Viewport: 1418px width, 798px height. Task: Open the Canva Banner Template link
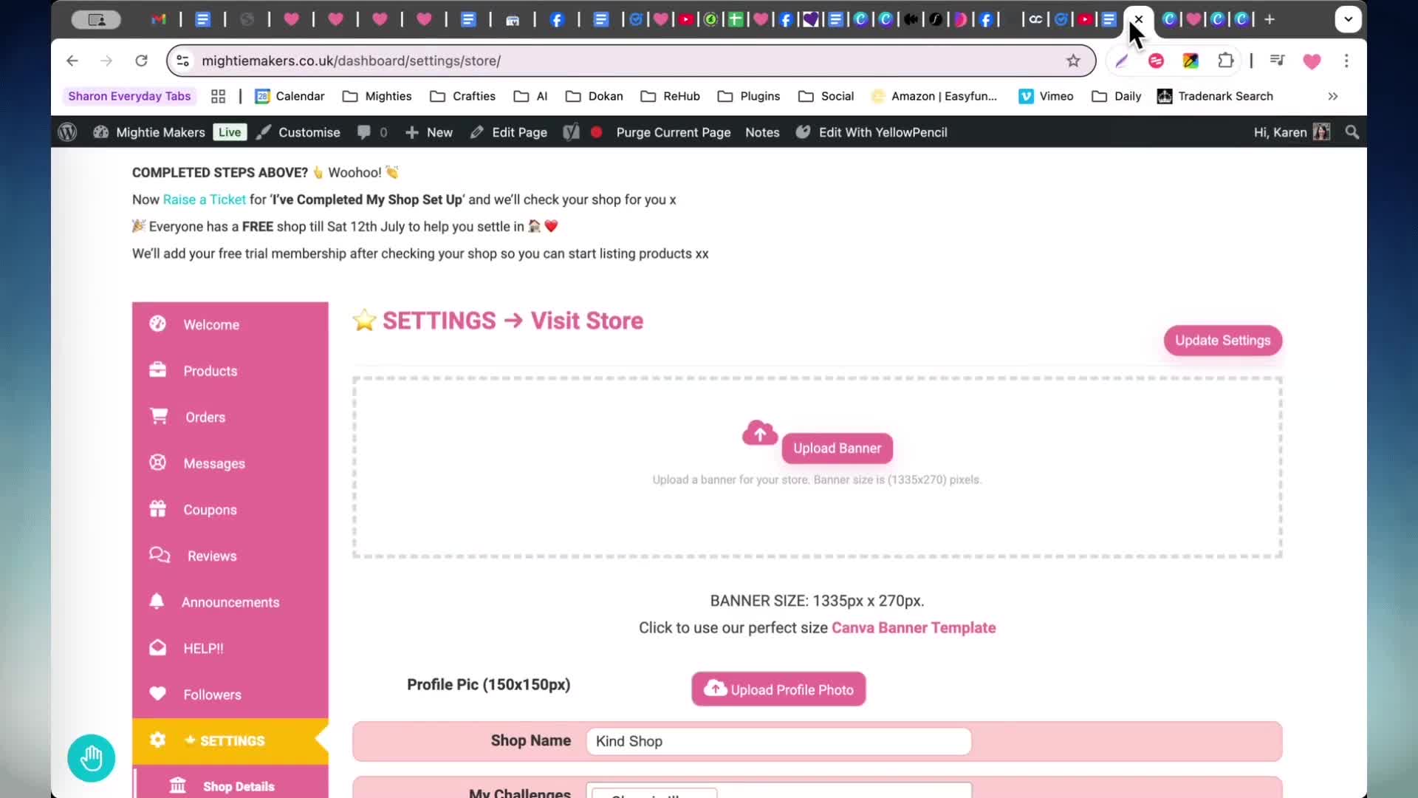pyautogui.click(x=914, y=628)
